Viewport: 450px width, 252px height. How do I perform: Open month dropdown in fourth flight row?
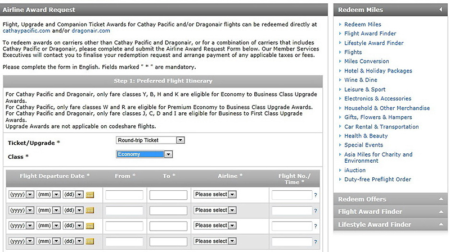tap(48, 241)
